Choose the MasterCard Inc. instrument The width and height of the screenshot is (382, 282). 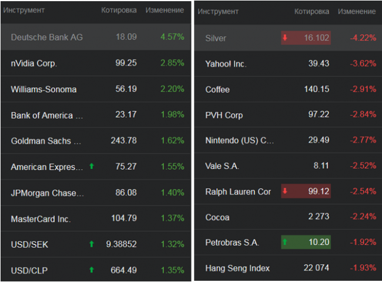click(41, 219)
